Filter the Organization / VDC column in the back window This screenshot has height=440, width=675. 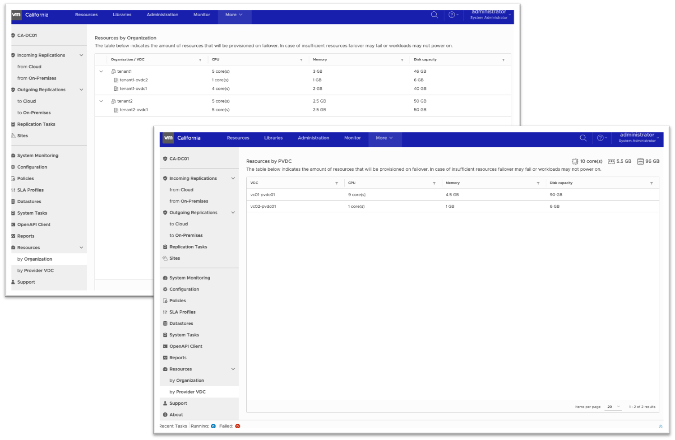[x=200, y=60]
